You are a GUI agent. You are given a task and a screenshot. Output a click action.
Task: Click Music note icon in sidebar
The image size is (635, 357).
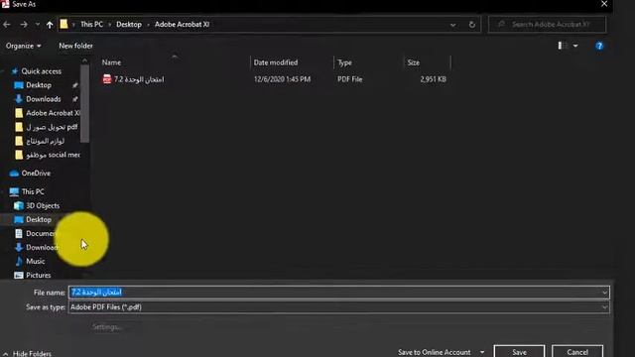(19, 261)
